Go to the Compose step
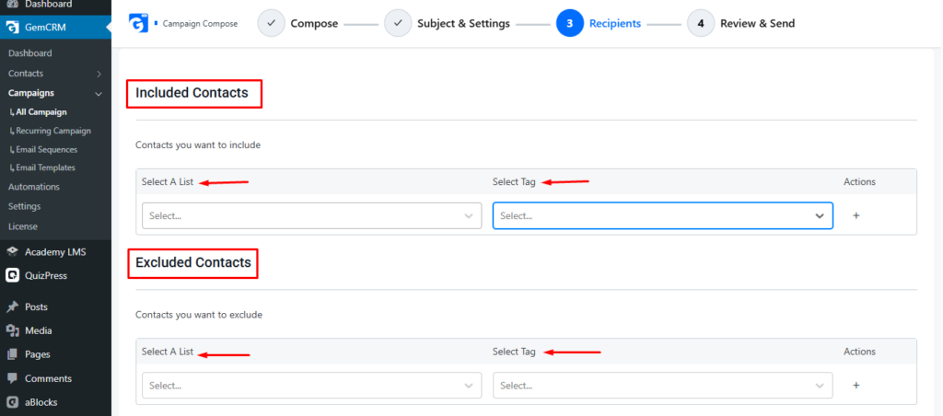Screen dimensions: 943x416 click(x=314, y=23)
